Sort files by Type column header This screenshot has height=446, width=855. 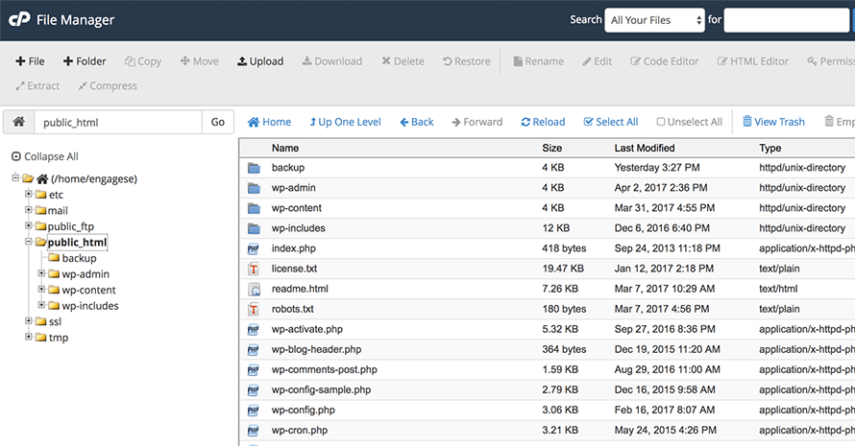point(769,148)
